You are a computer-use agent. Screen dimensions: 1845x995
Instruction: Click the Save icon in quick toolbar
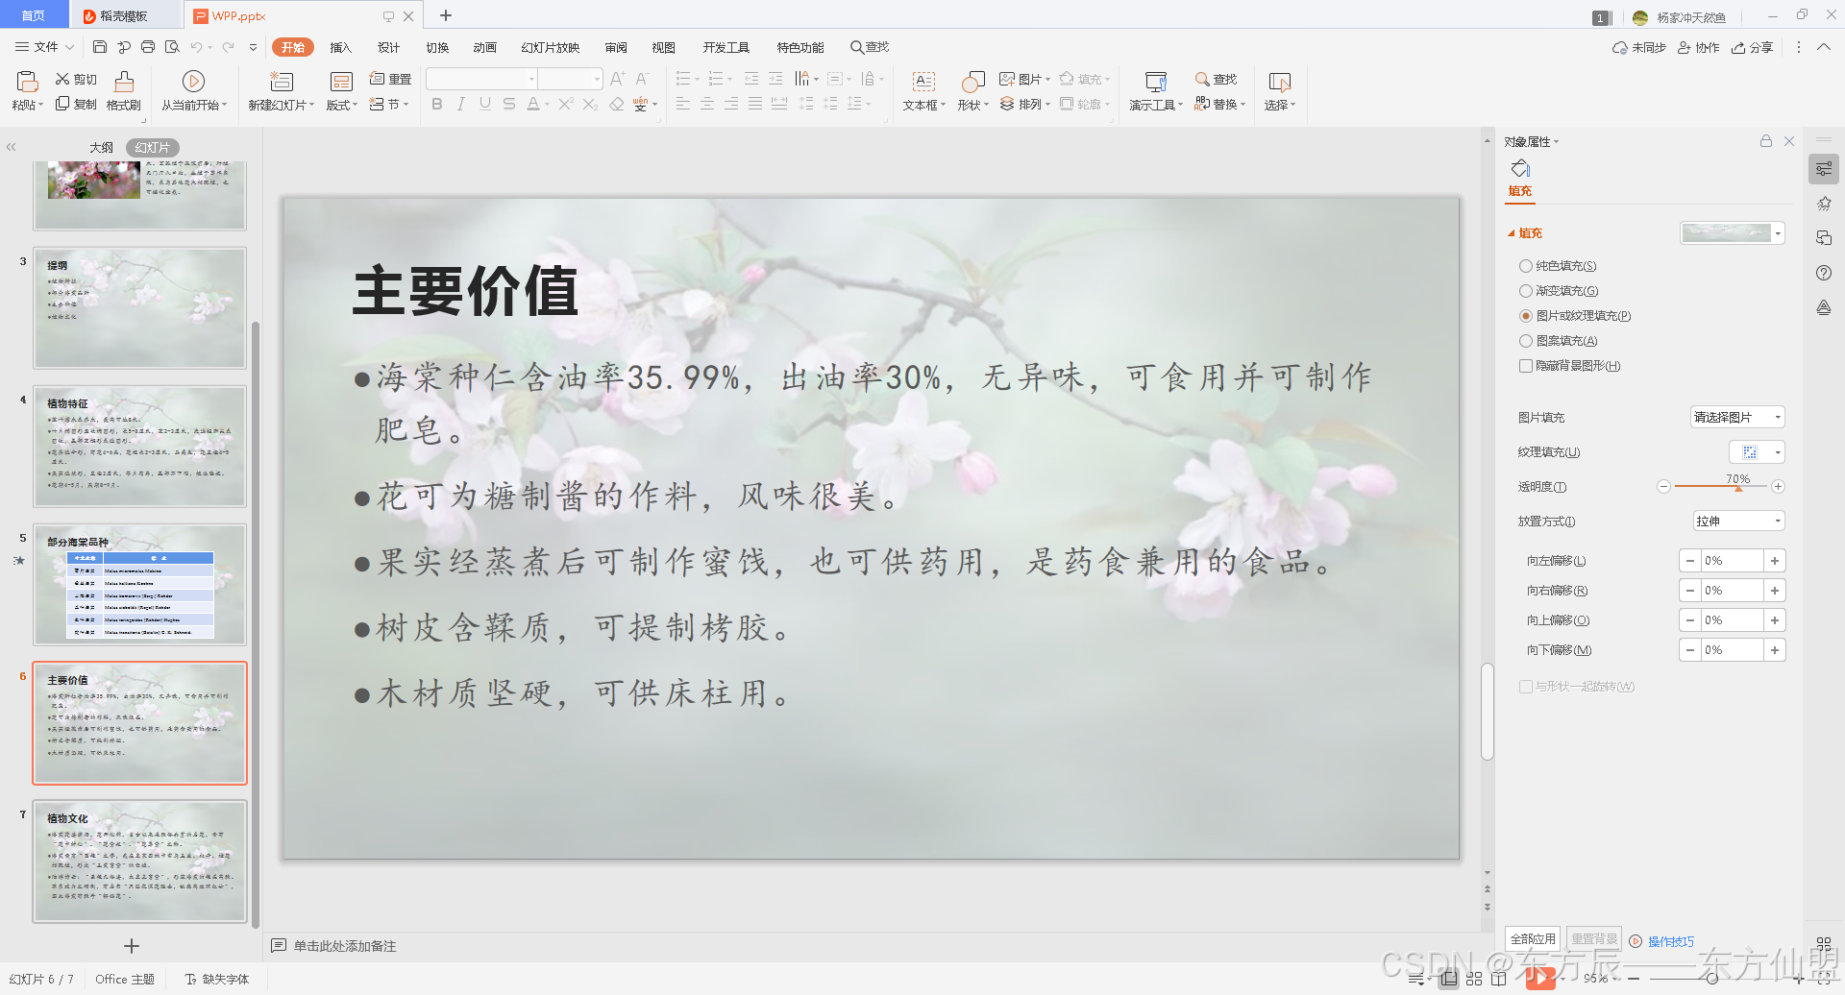click(x=100, y=46)
